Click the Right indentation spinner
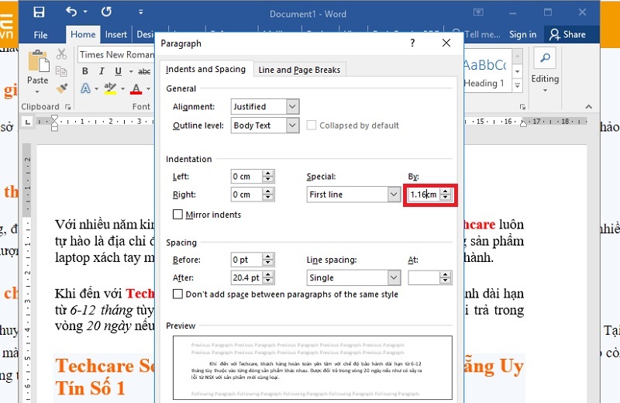 coord(268,195)
